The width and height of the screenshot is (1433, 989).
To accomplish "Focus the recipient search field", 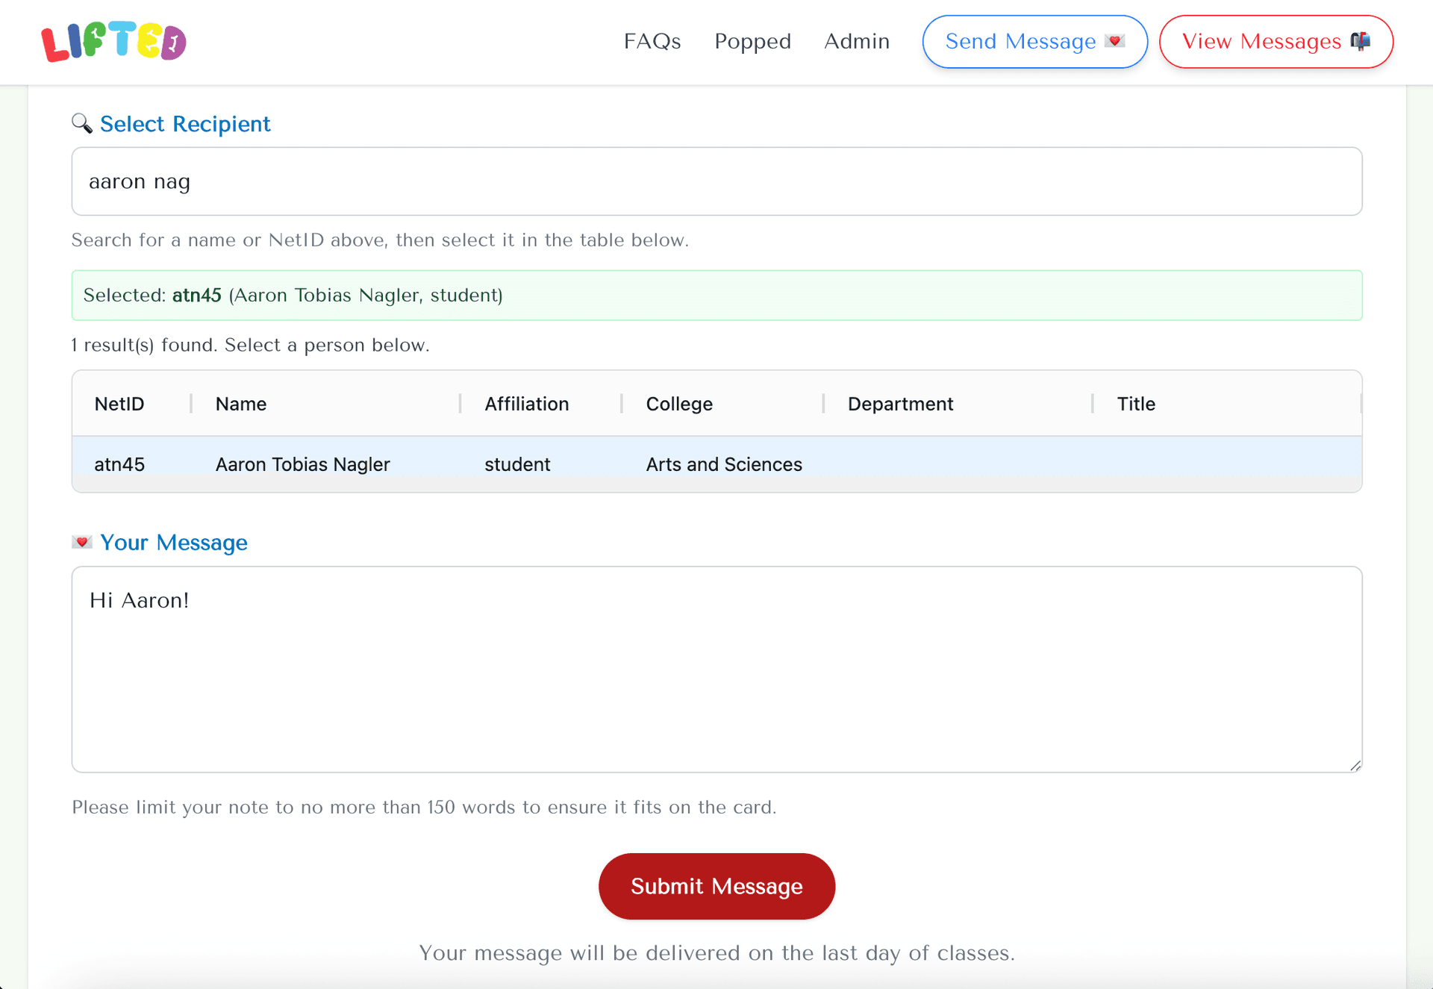I will (716, 181).
